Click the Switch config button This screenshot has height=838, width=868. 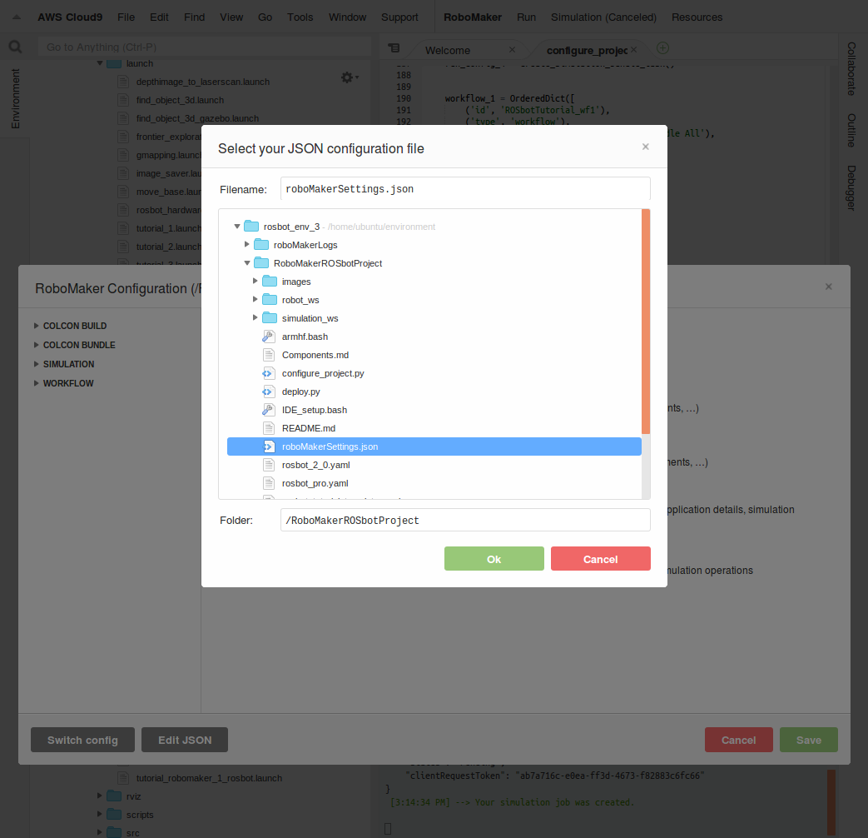click(82, 740)
